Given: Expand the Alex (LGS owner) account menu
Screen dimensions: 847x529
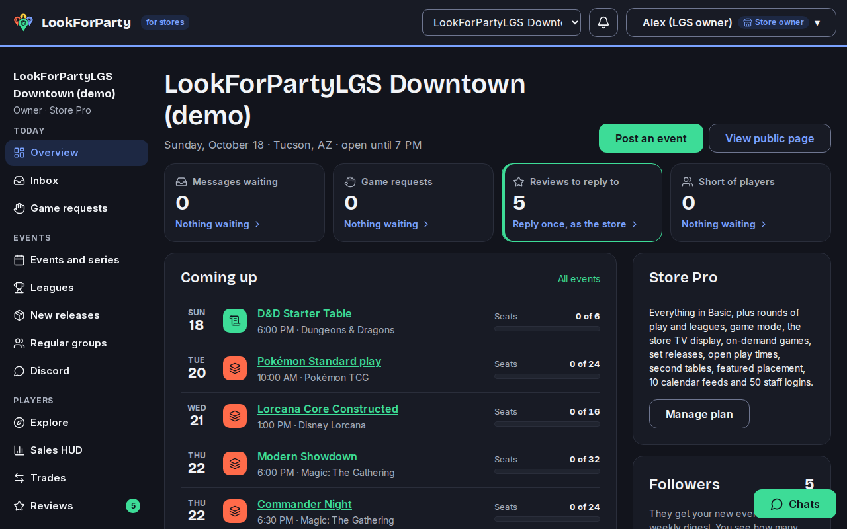Looking at the screenshot, I should [731, 22].
